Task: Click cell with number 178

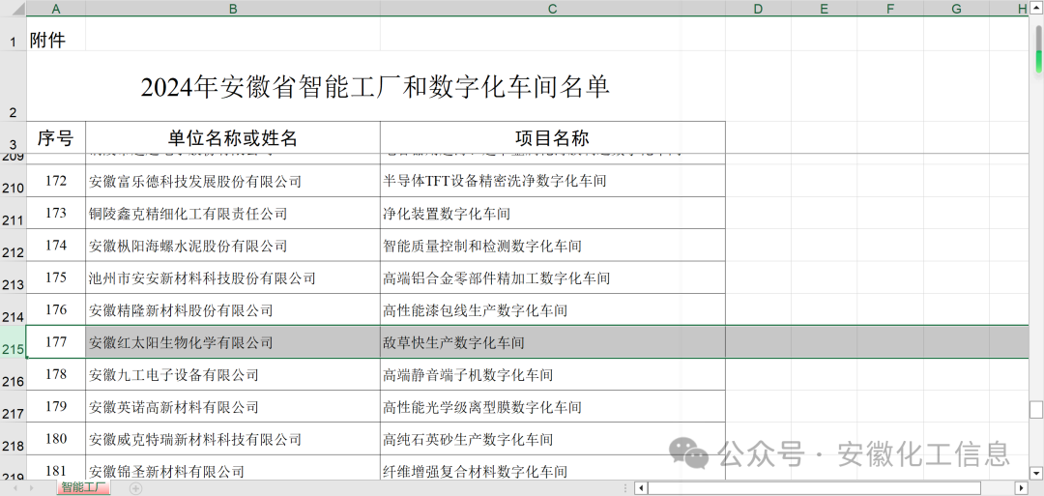Action: (56, 374)
